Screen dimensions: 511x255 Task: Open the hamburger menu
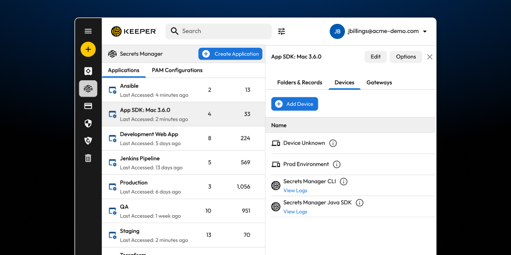pos(88,31)
